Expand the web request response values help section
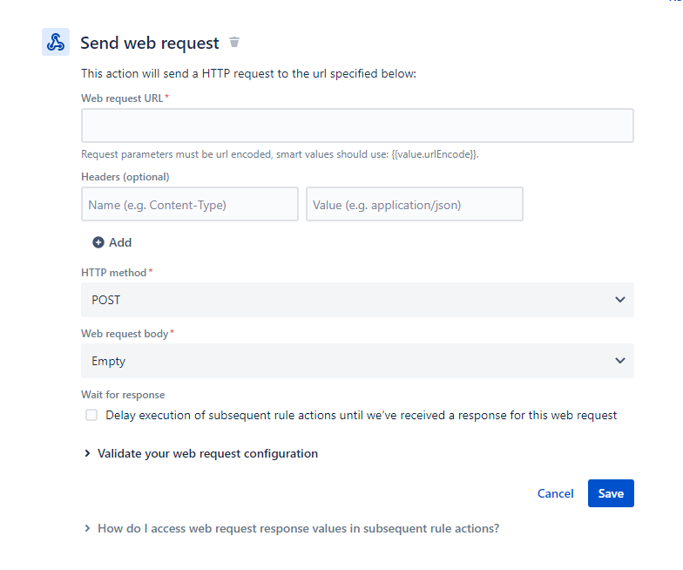 [x=298, y=528]
